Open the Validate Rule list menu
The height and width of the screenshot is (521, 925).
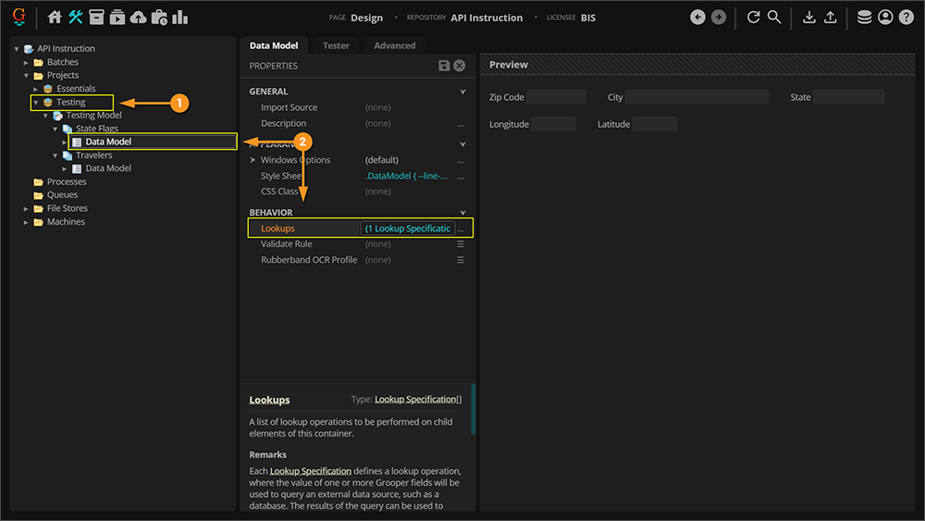pyautogui.click(x=461, y=244)
